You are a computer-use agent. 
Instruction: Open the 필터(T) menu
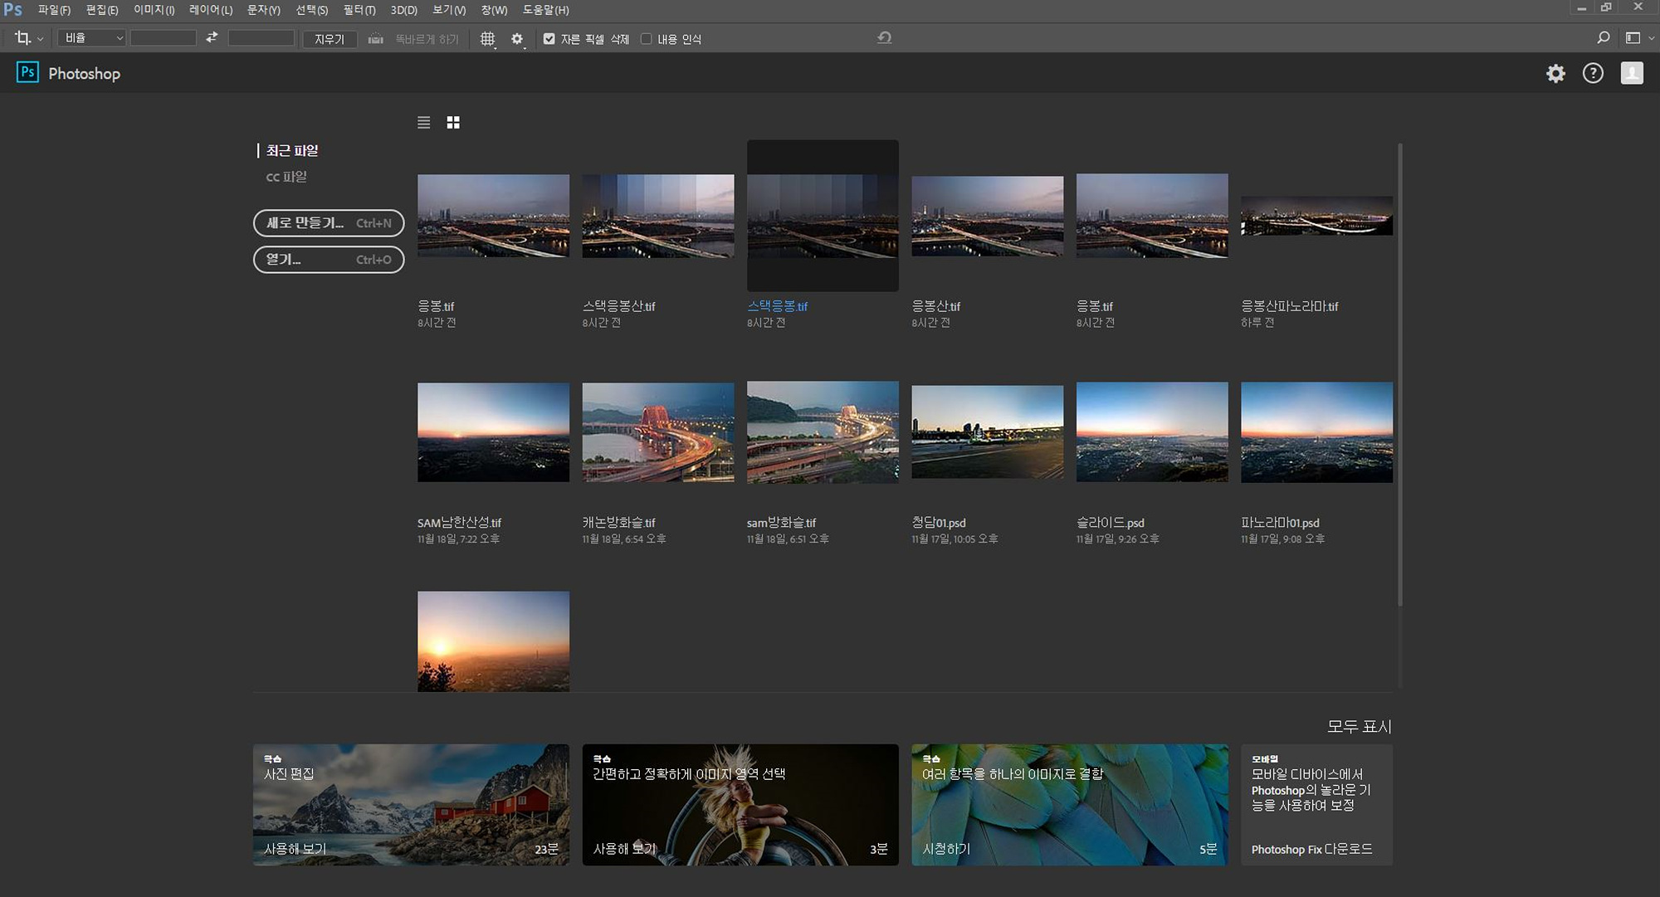coord(359,10)
